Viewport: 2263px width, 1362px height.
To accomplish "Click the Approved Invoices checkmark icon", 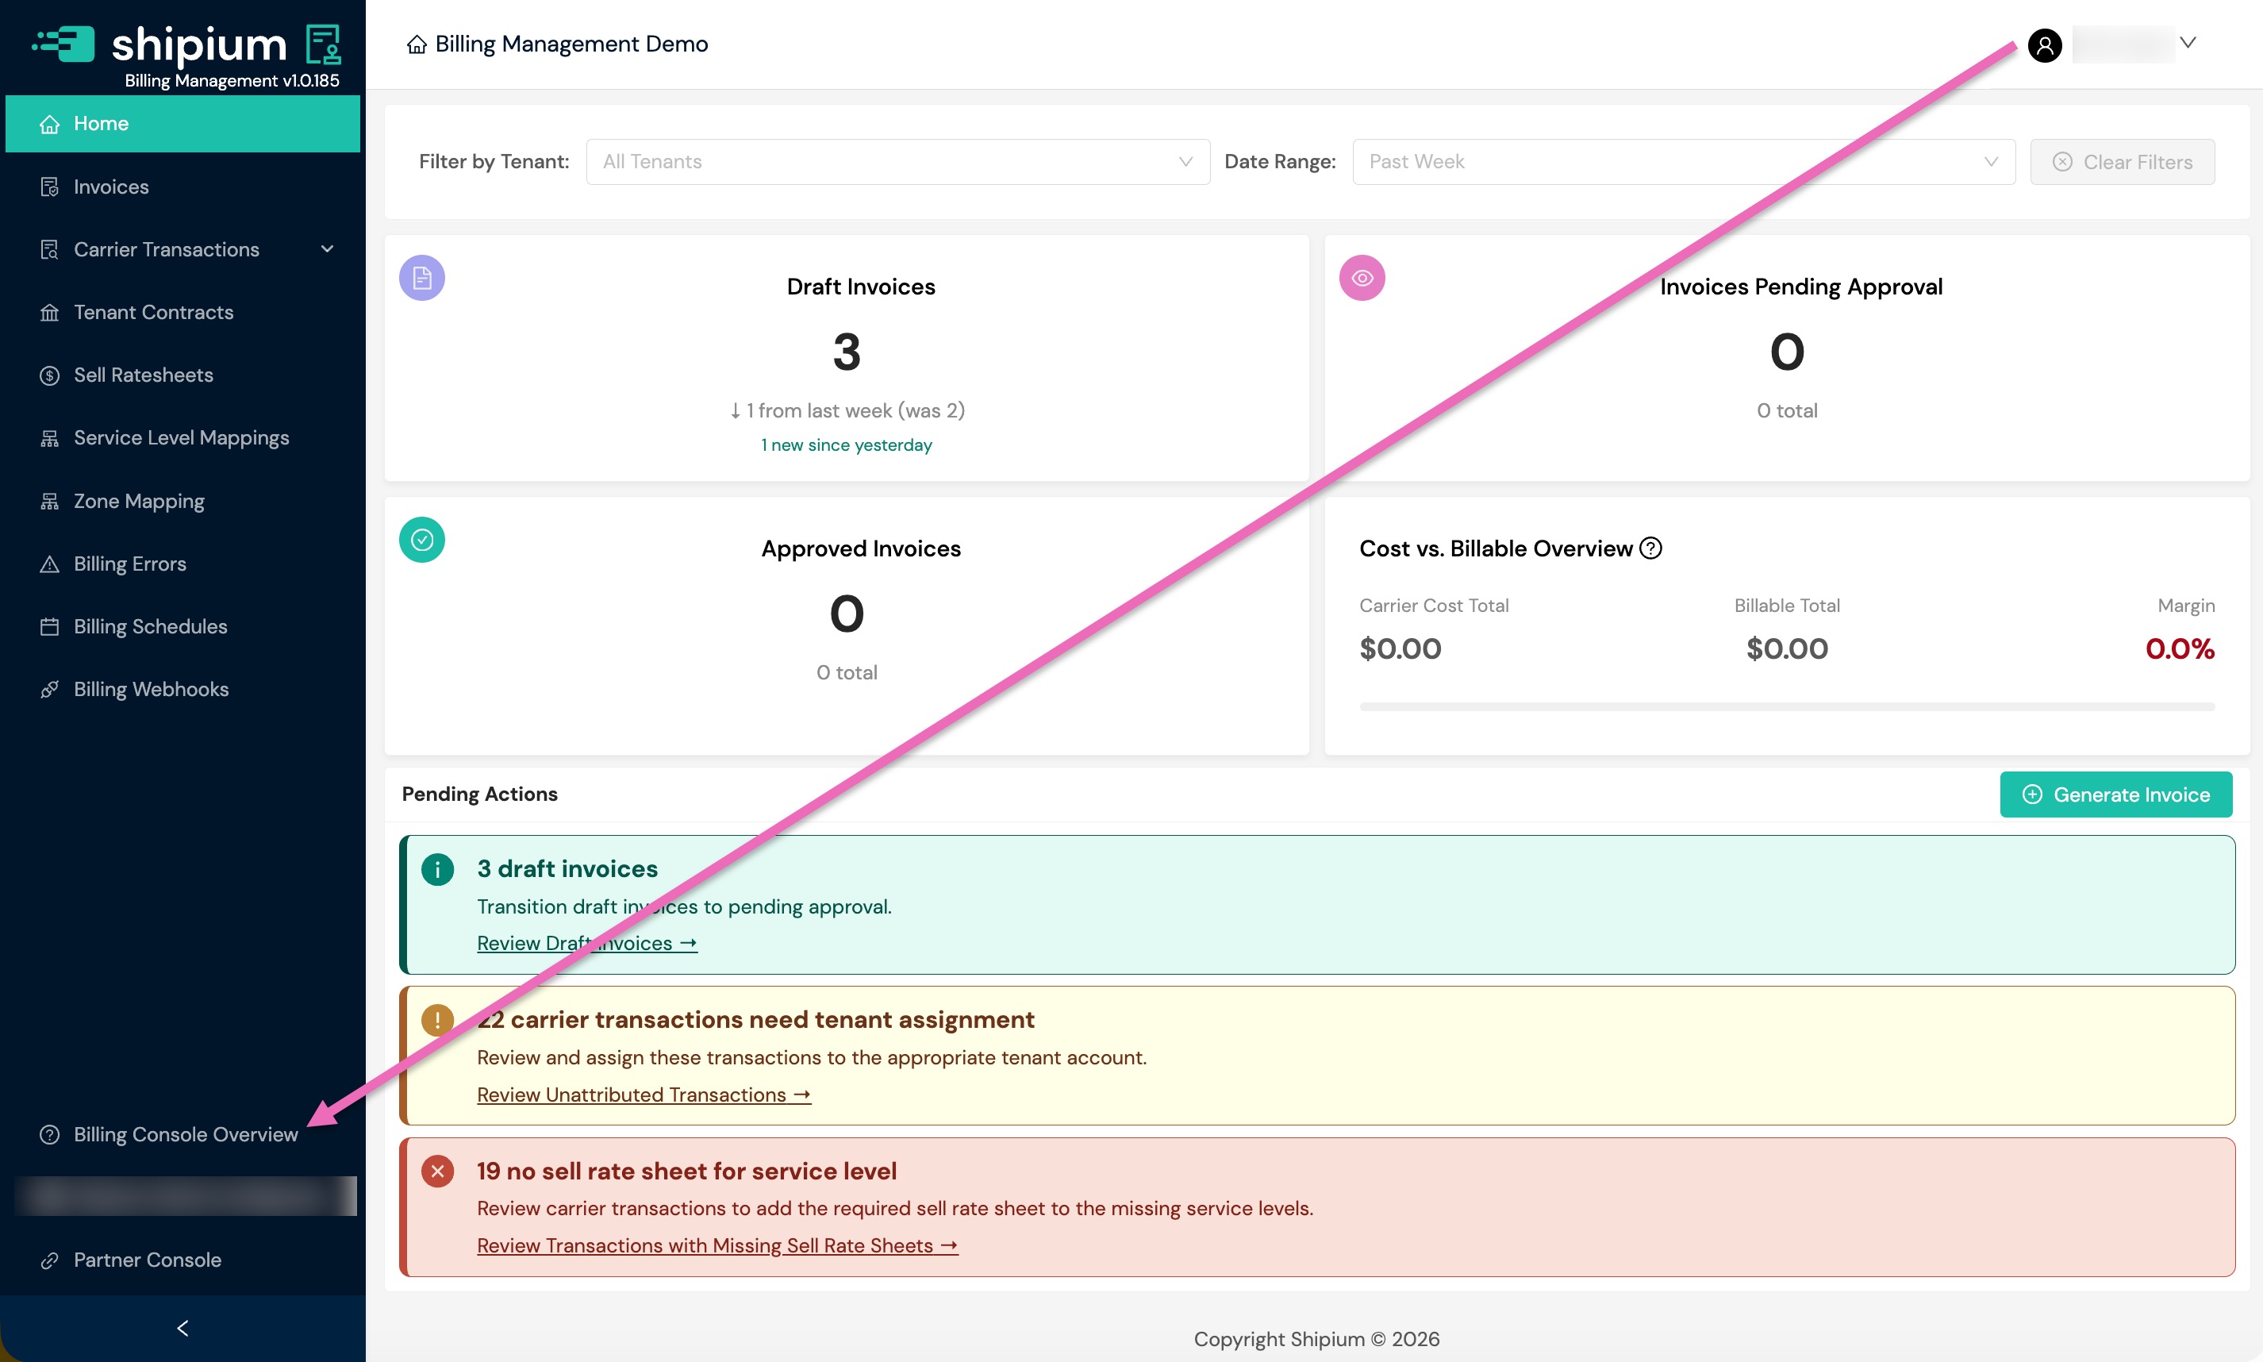I will [x=422, y=540].
